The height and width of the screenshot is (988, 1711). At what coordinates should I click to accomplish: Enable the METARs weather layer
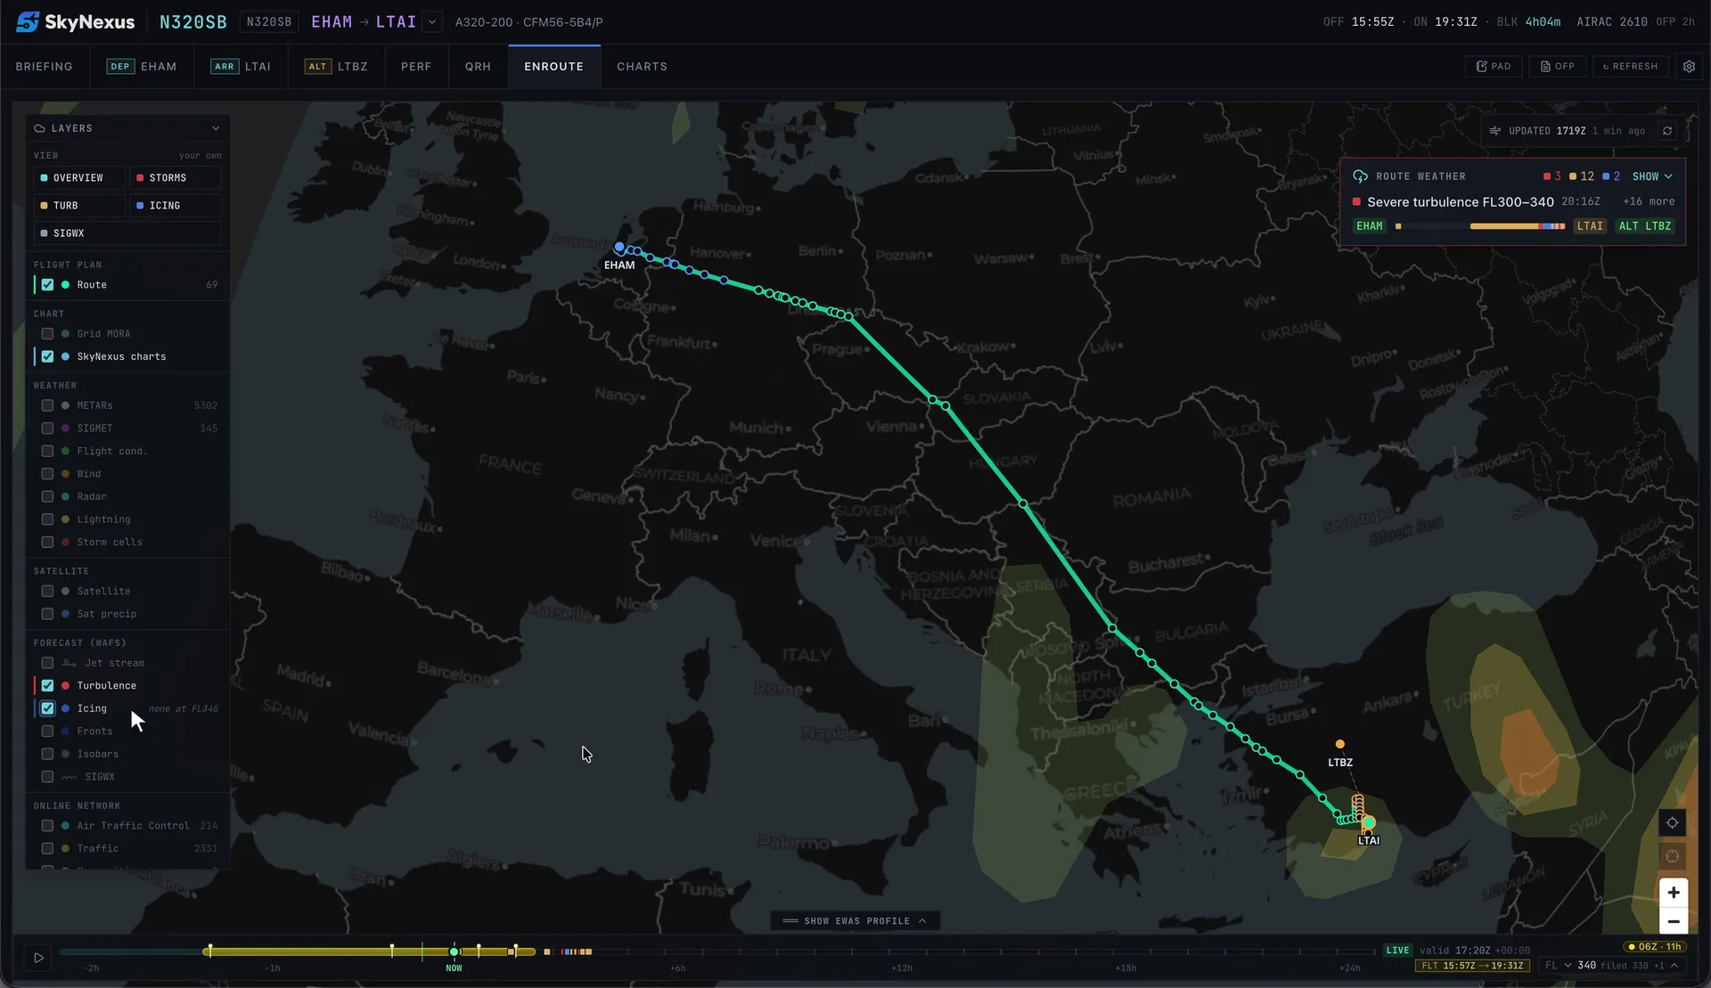point(47,405)
